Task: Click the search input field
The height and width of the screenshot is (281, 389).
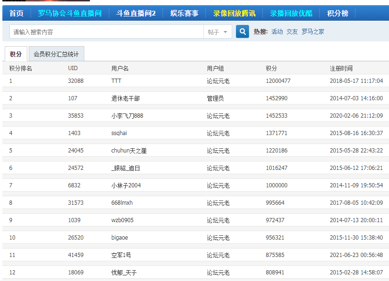Action: point(106,32)
